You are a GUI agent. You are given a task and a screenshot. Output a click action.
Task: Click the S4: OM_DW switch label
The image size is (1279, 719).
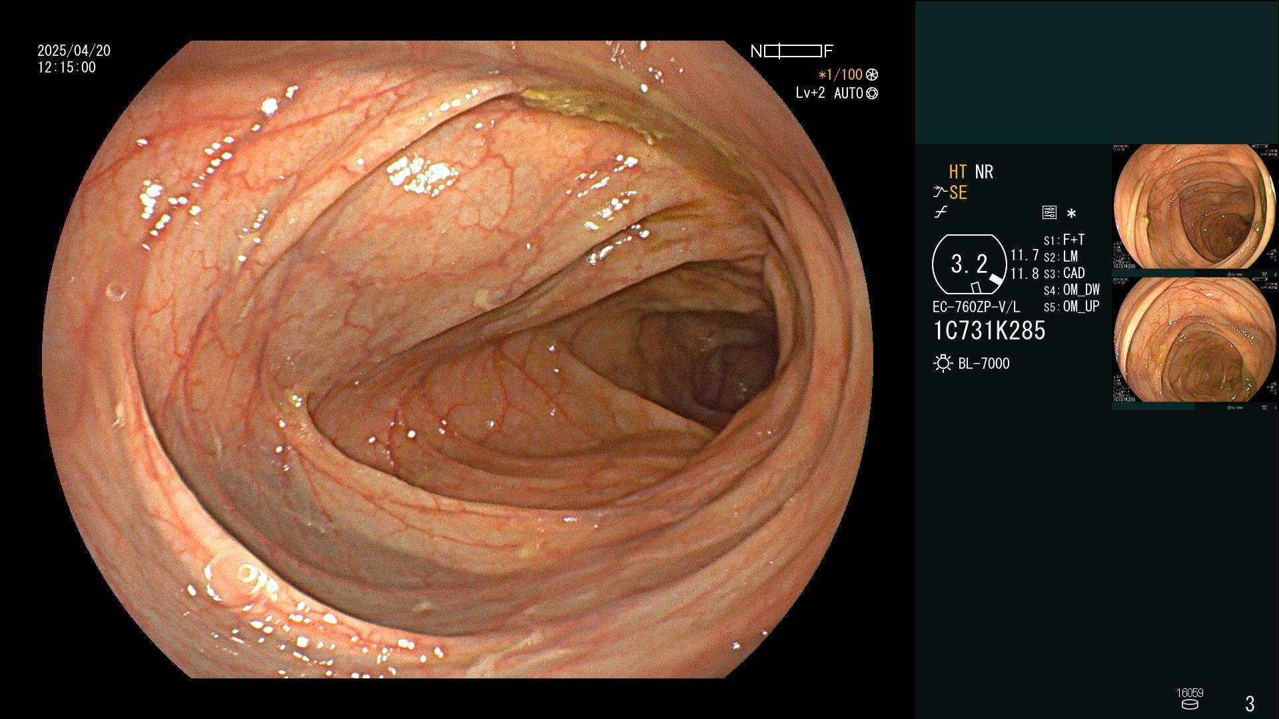[1071, 290]
